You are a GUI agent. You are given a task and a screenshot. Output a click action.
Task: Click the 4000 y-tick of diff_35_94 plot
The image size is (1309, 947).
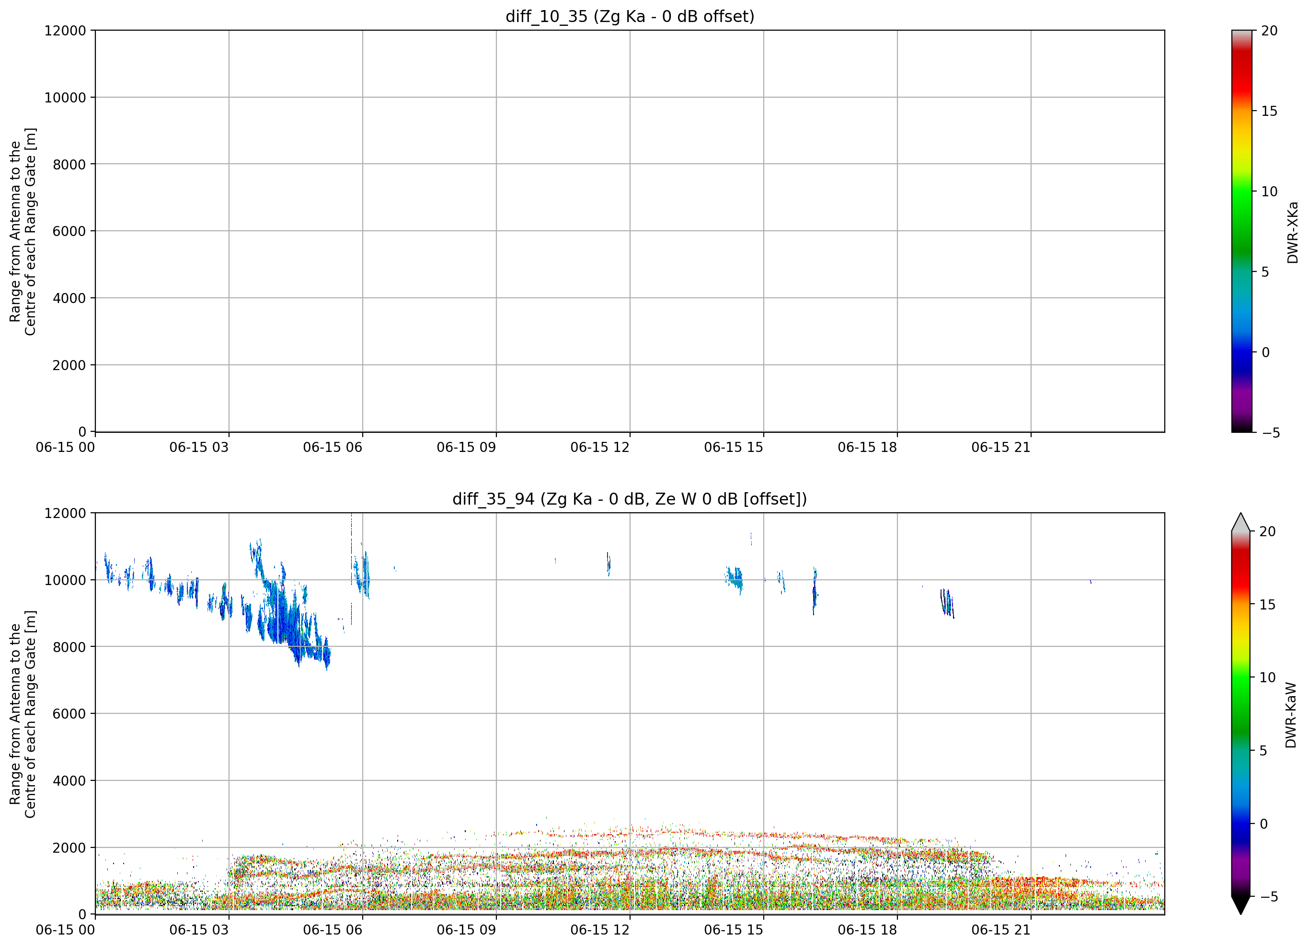69,781
